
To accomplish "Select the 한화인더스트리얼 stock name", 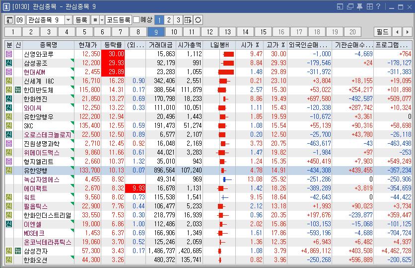I will tap(48, 215).
